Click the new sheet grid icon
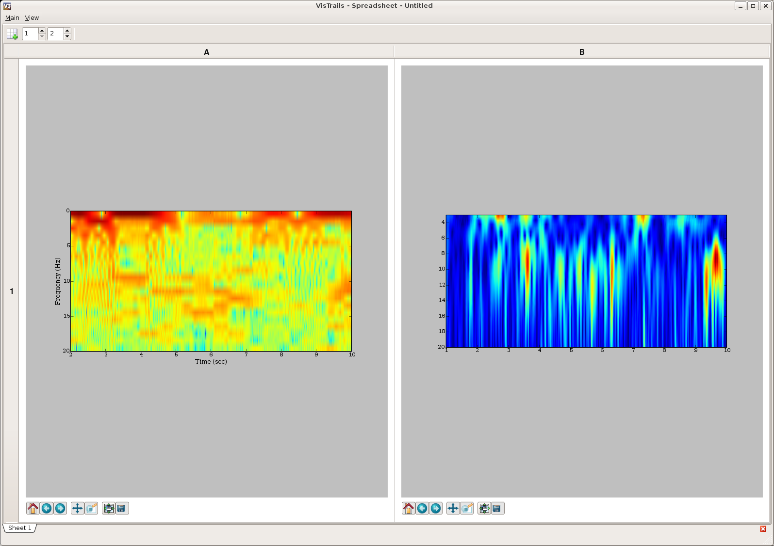This screenshot has width=774, height=546. [12, 34]
